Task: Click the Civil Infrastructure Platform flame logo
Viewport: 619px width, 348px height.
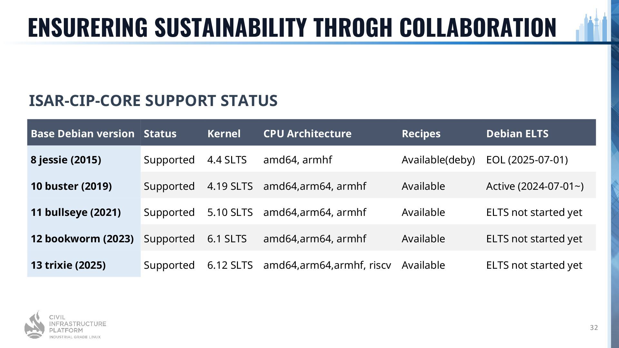Action: 35,325
